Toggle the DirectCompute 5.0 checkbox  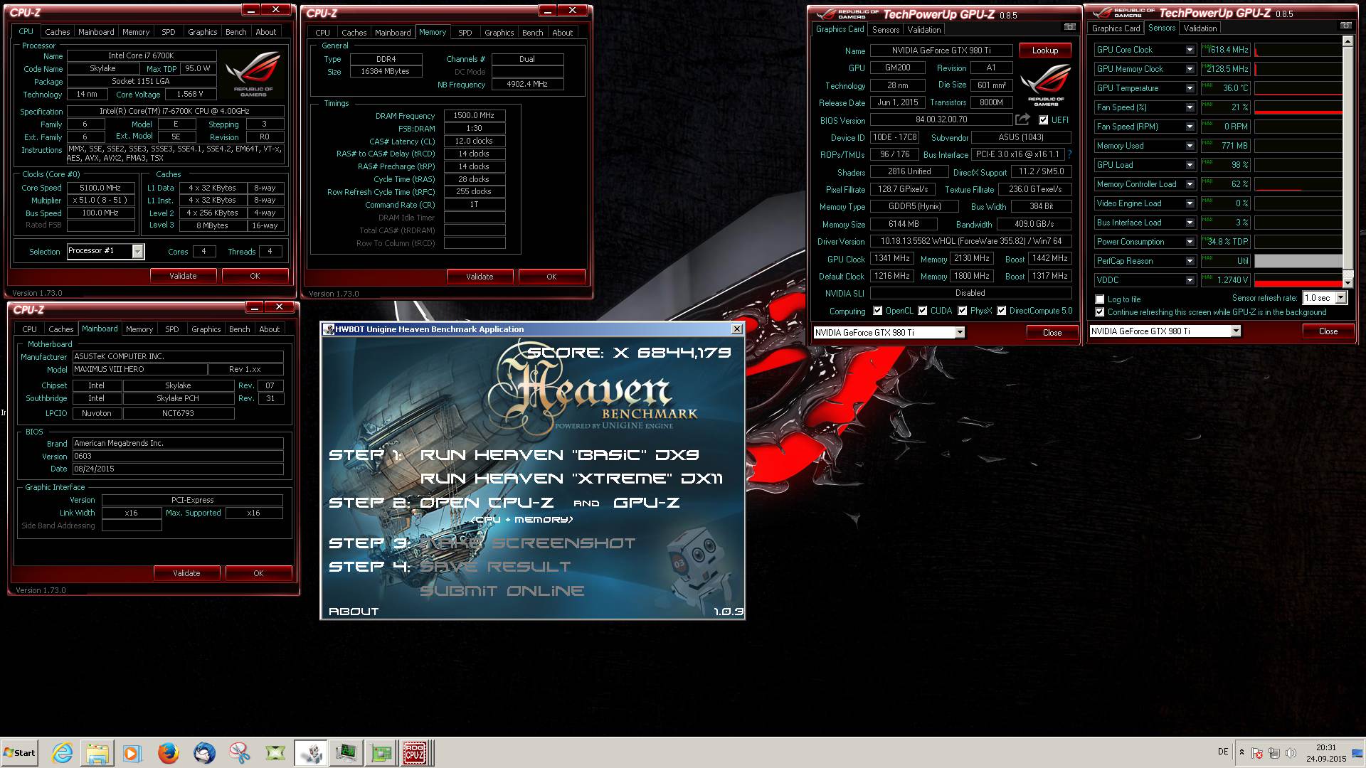point(1001,311)
